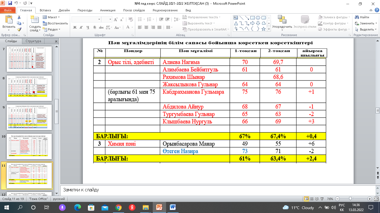The width and height of the screenshot is (380, 213).
Task: Click the zoom slider handle in status bar
Action: [x=351, y=199]
